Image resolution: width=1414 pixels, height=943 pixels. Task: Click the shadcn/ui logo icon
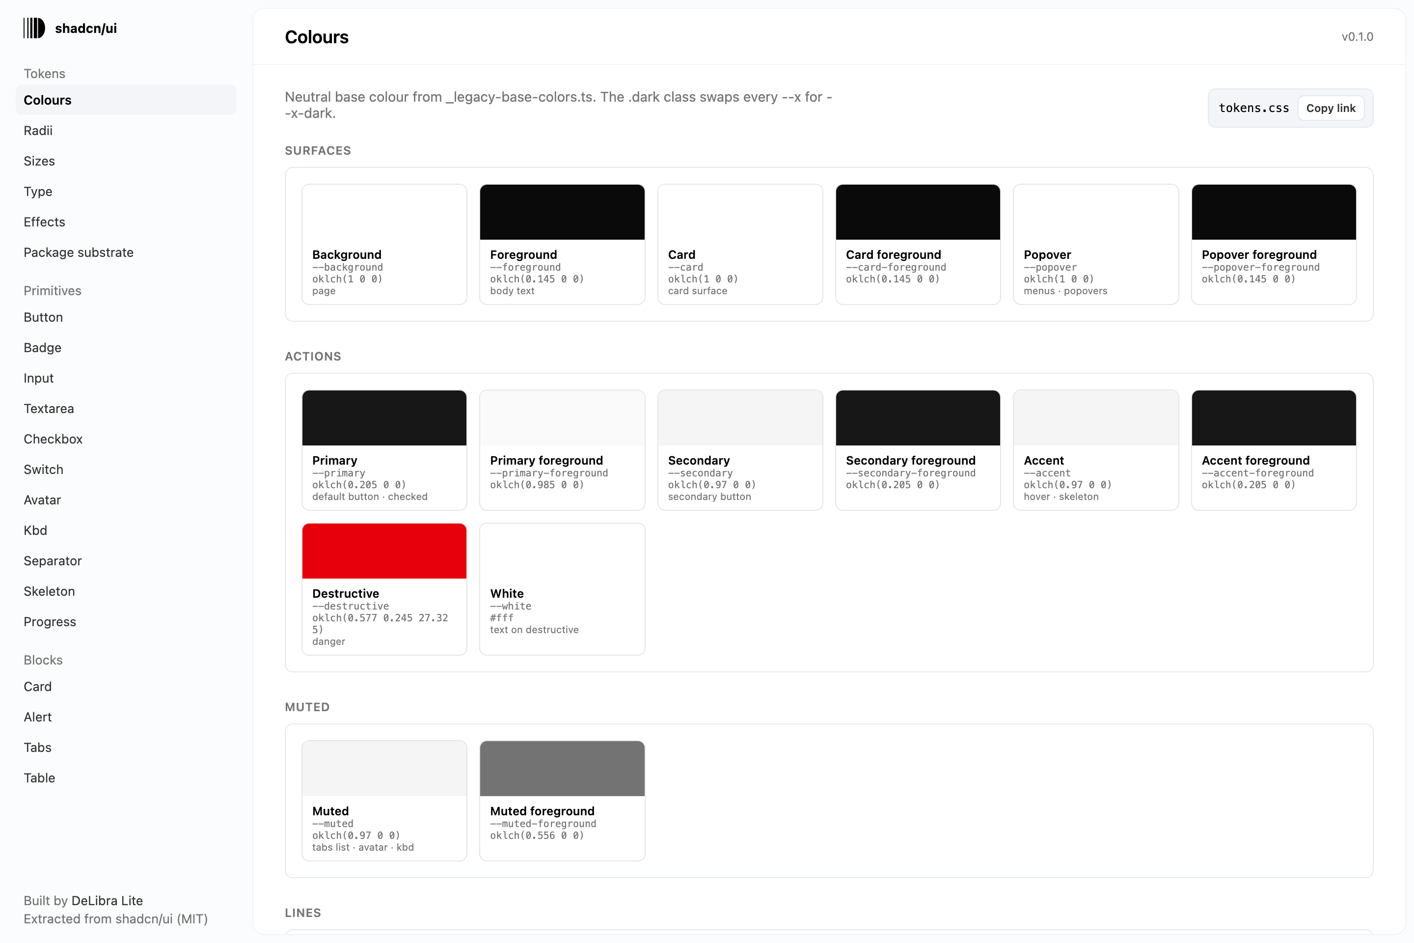(34, 28)
